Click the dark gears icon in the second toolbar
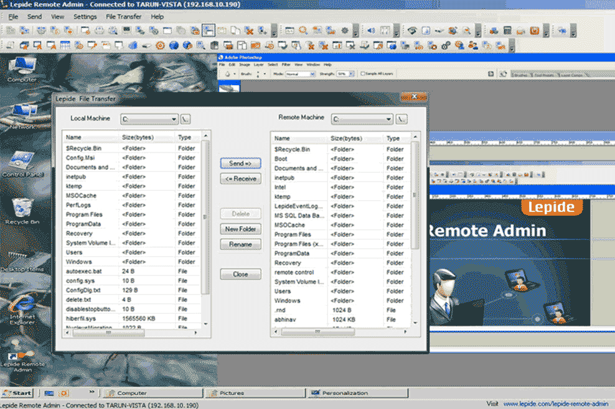This screenshot has width=615, height=409. pyautogui.click(x=446, y=45)
